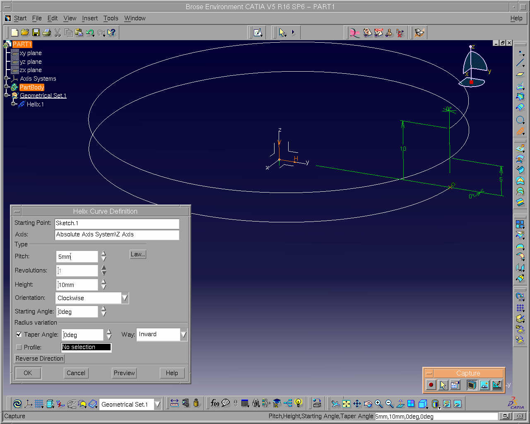
Task: Click the Capture select mode arrow icon
Action: tap(443, 385)
